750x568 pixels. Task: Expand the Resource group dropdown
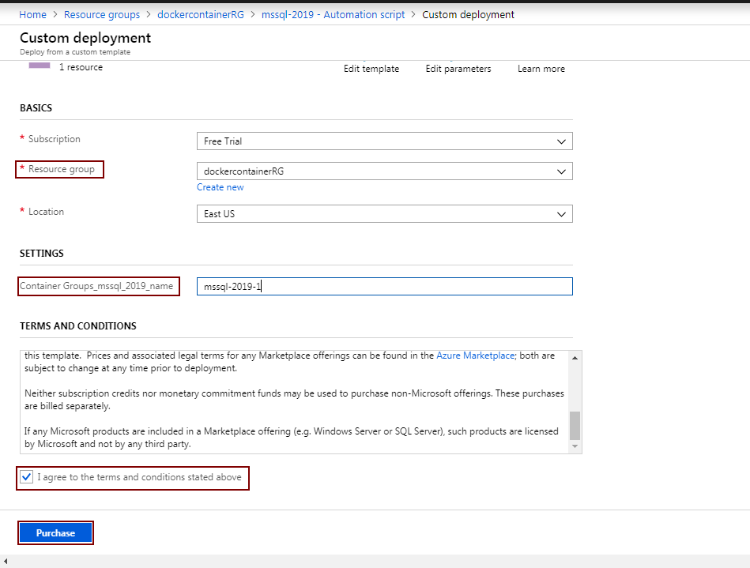(x=384, y=171)
